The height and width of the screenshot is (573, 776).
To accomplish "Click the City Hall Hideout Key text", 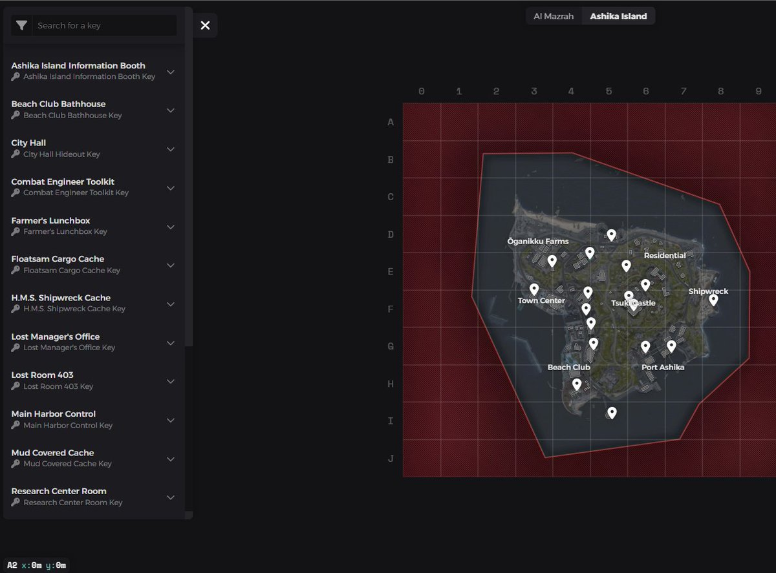I will tap(61, 154).
